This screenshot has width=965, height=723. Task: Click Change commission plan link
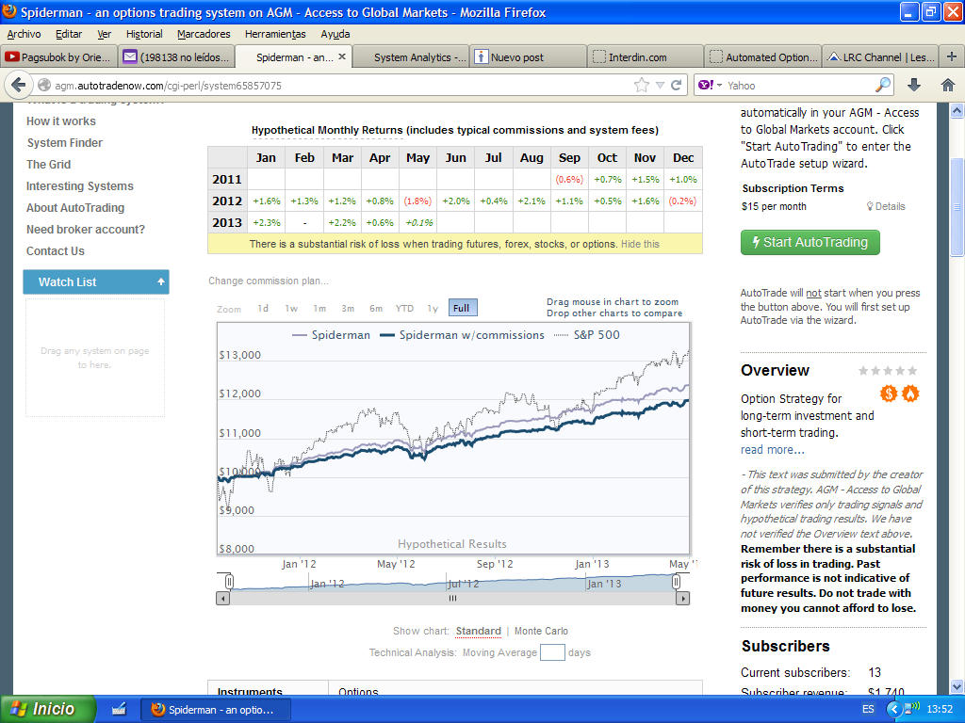tap(269, 281)
